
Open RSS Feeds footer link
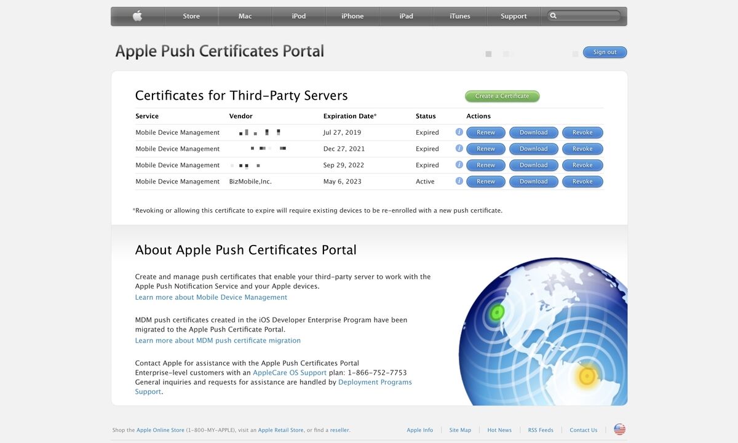click(x=541, y=430)
